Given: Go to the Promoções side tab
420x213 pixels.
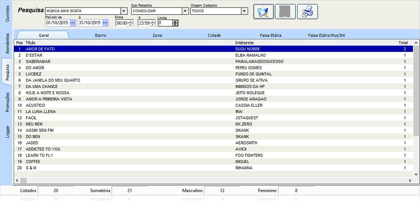Looking at the screenshot, I should [7, 102].
